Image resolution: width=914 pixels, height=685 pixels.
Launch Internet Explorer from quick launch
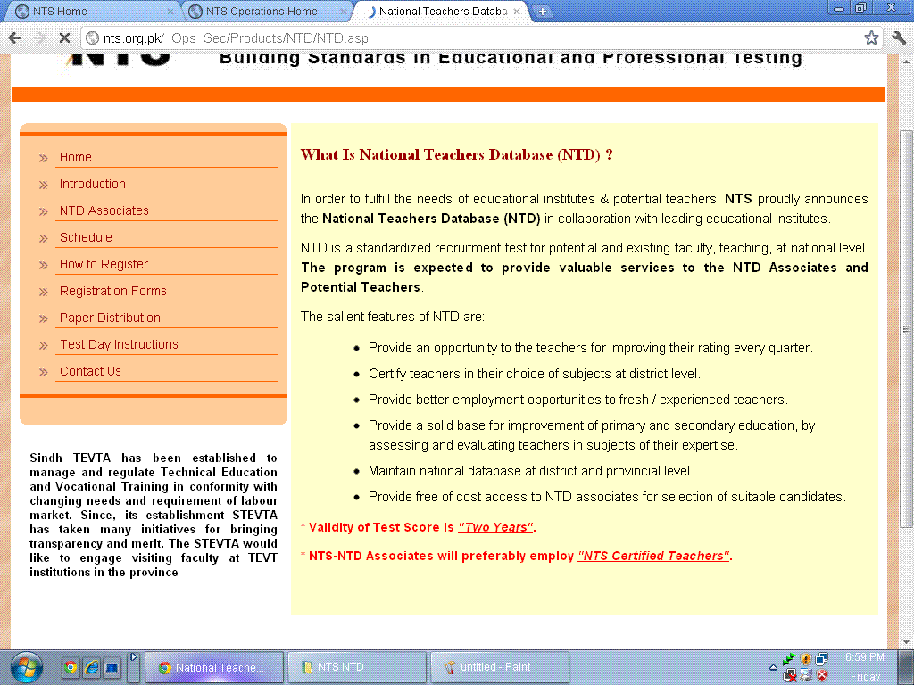[x=92, y=667]
